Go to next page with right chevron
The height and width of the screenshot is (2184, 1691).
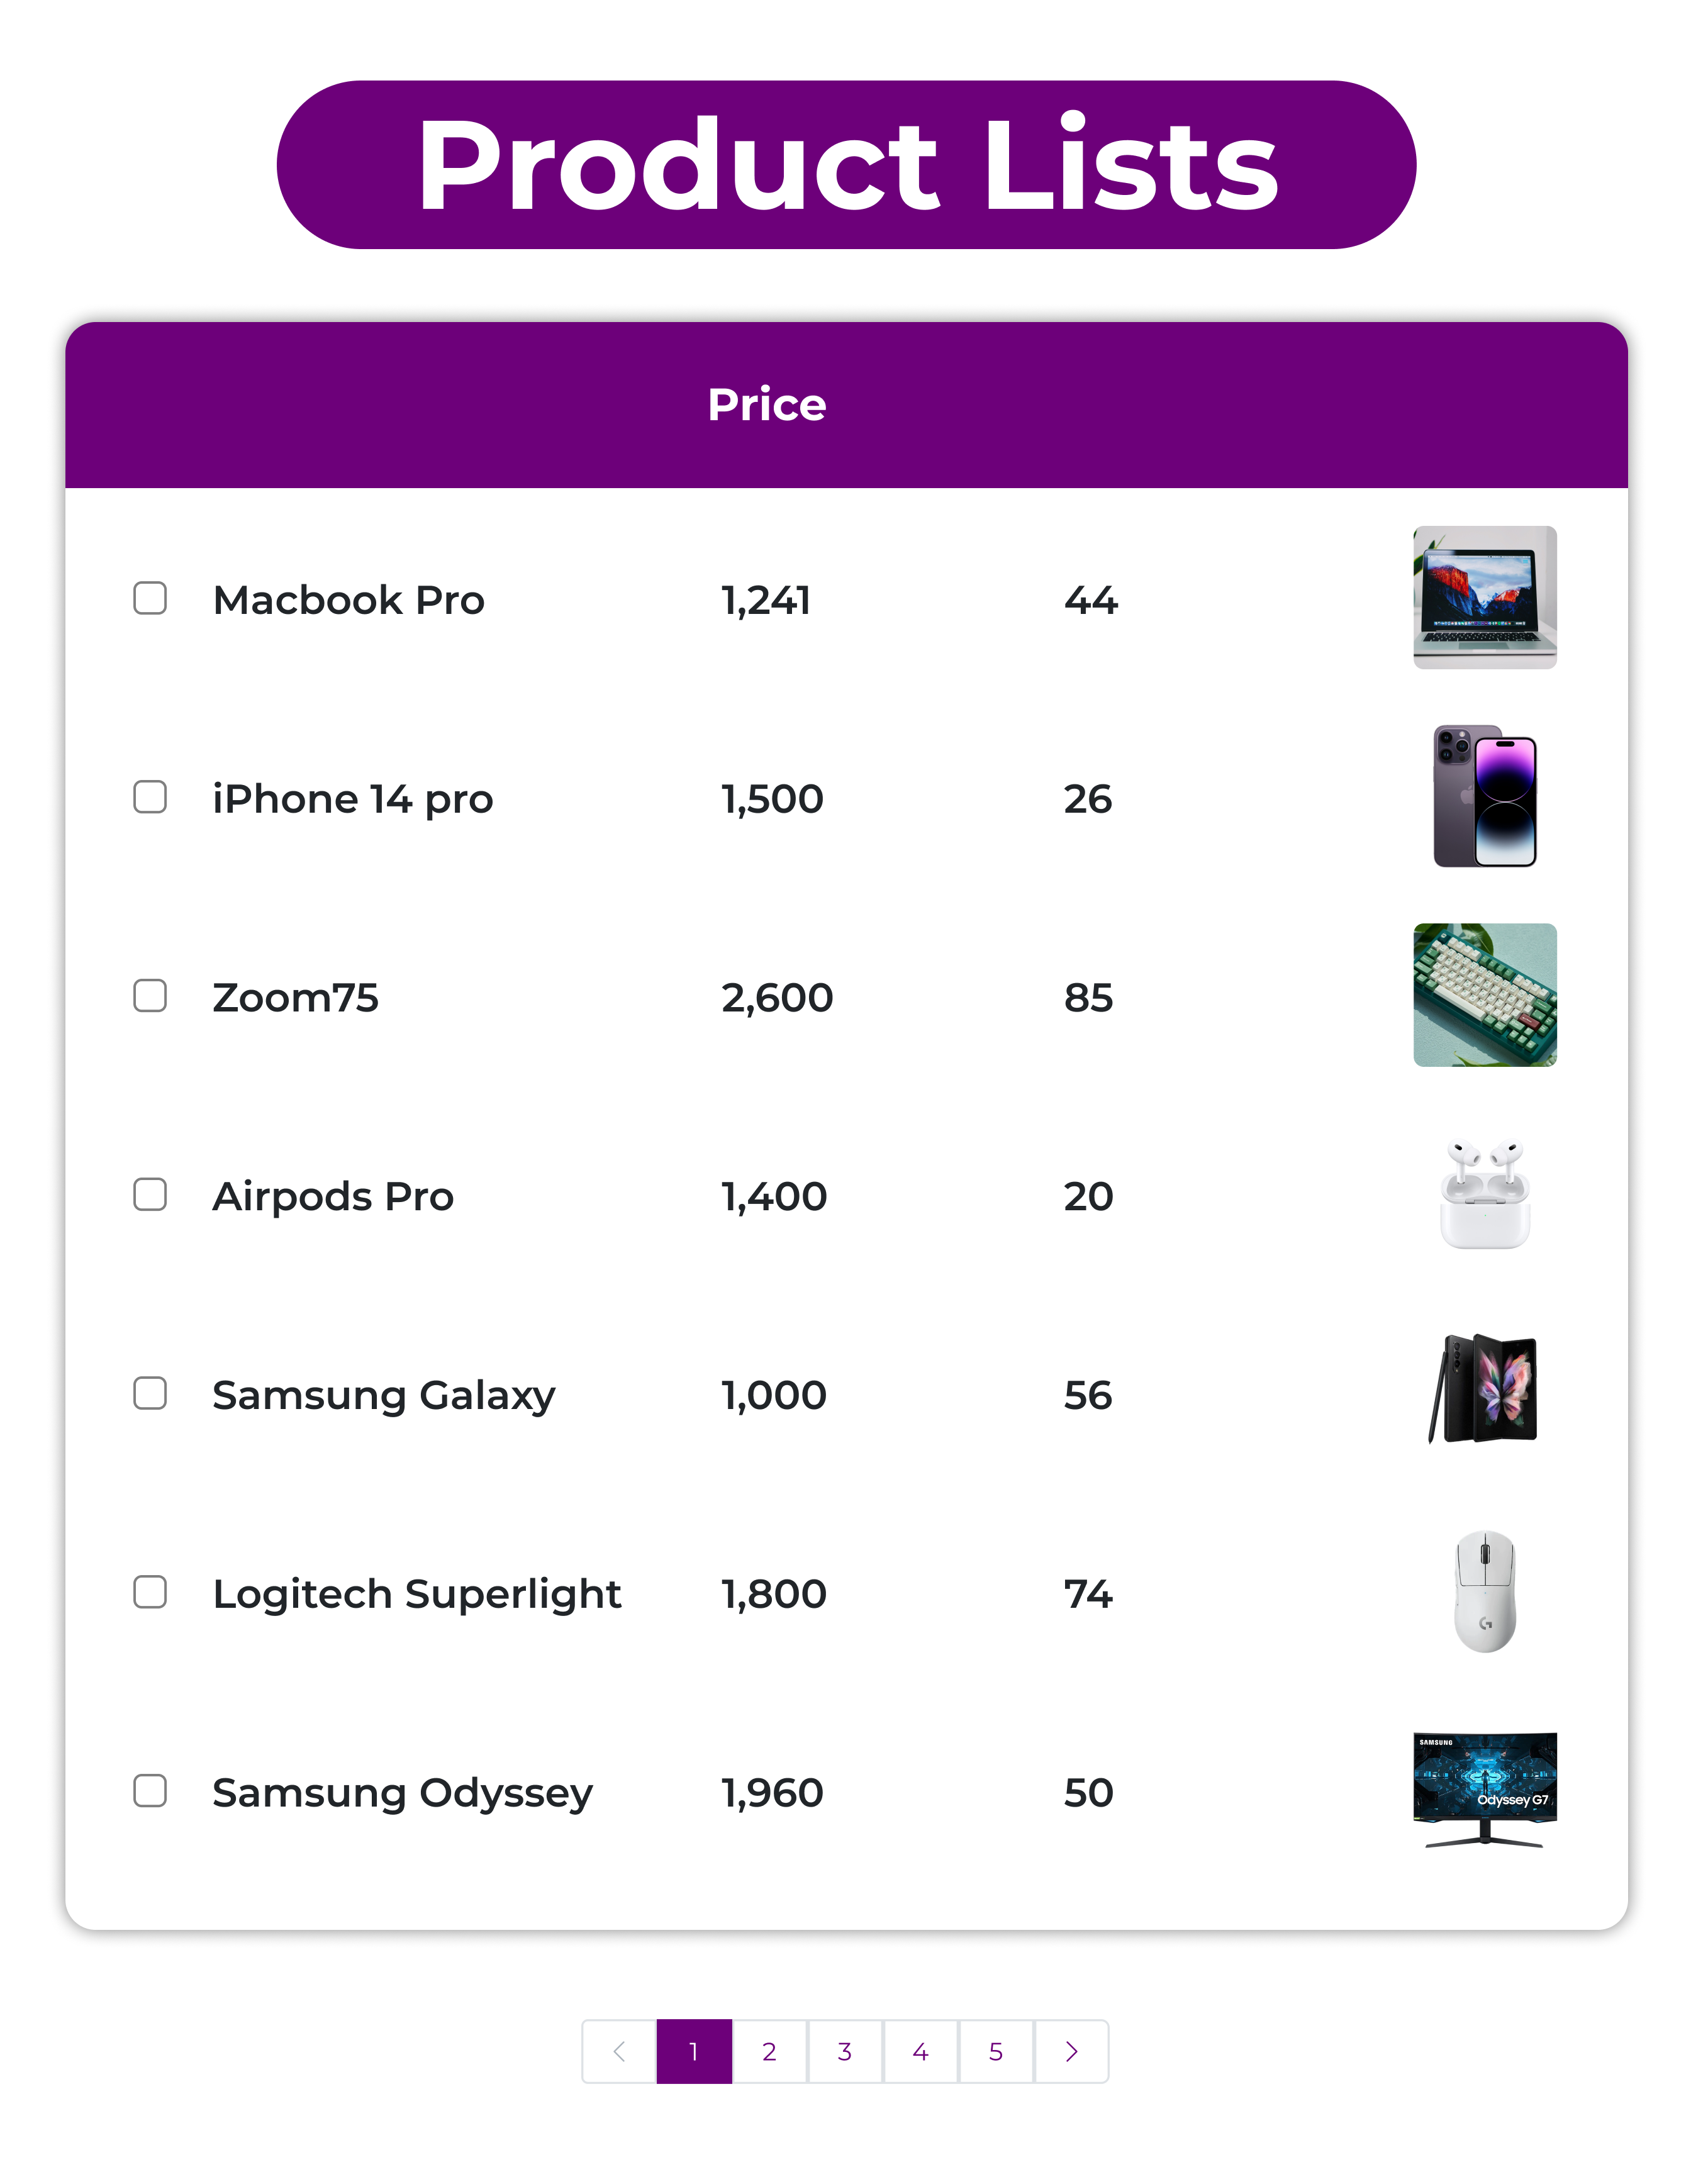1071,2052
